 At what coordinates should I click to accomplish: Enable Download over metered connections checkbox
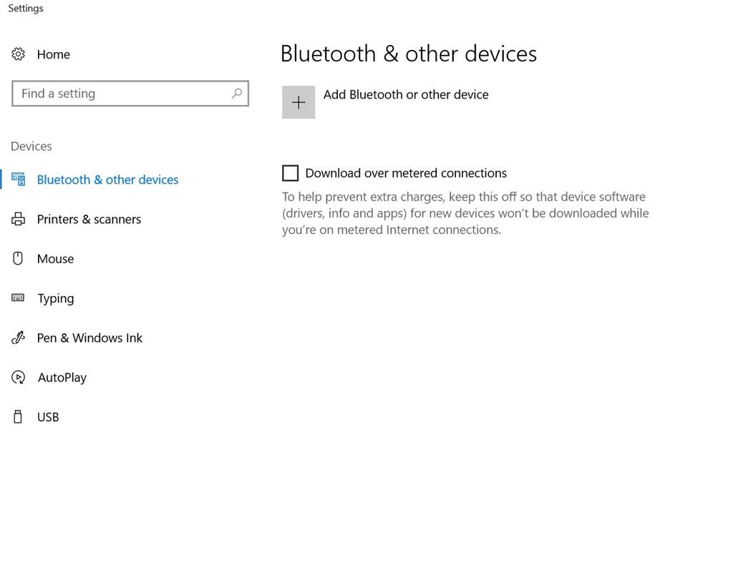coord(291,173)
